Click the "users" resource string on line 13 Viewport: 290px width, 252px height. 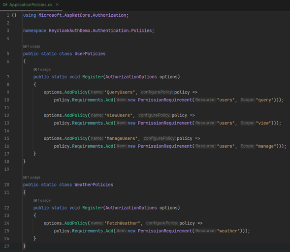pos(226,123)
